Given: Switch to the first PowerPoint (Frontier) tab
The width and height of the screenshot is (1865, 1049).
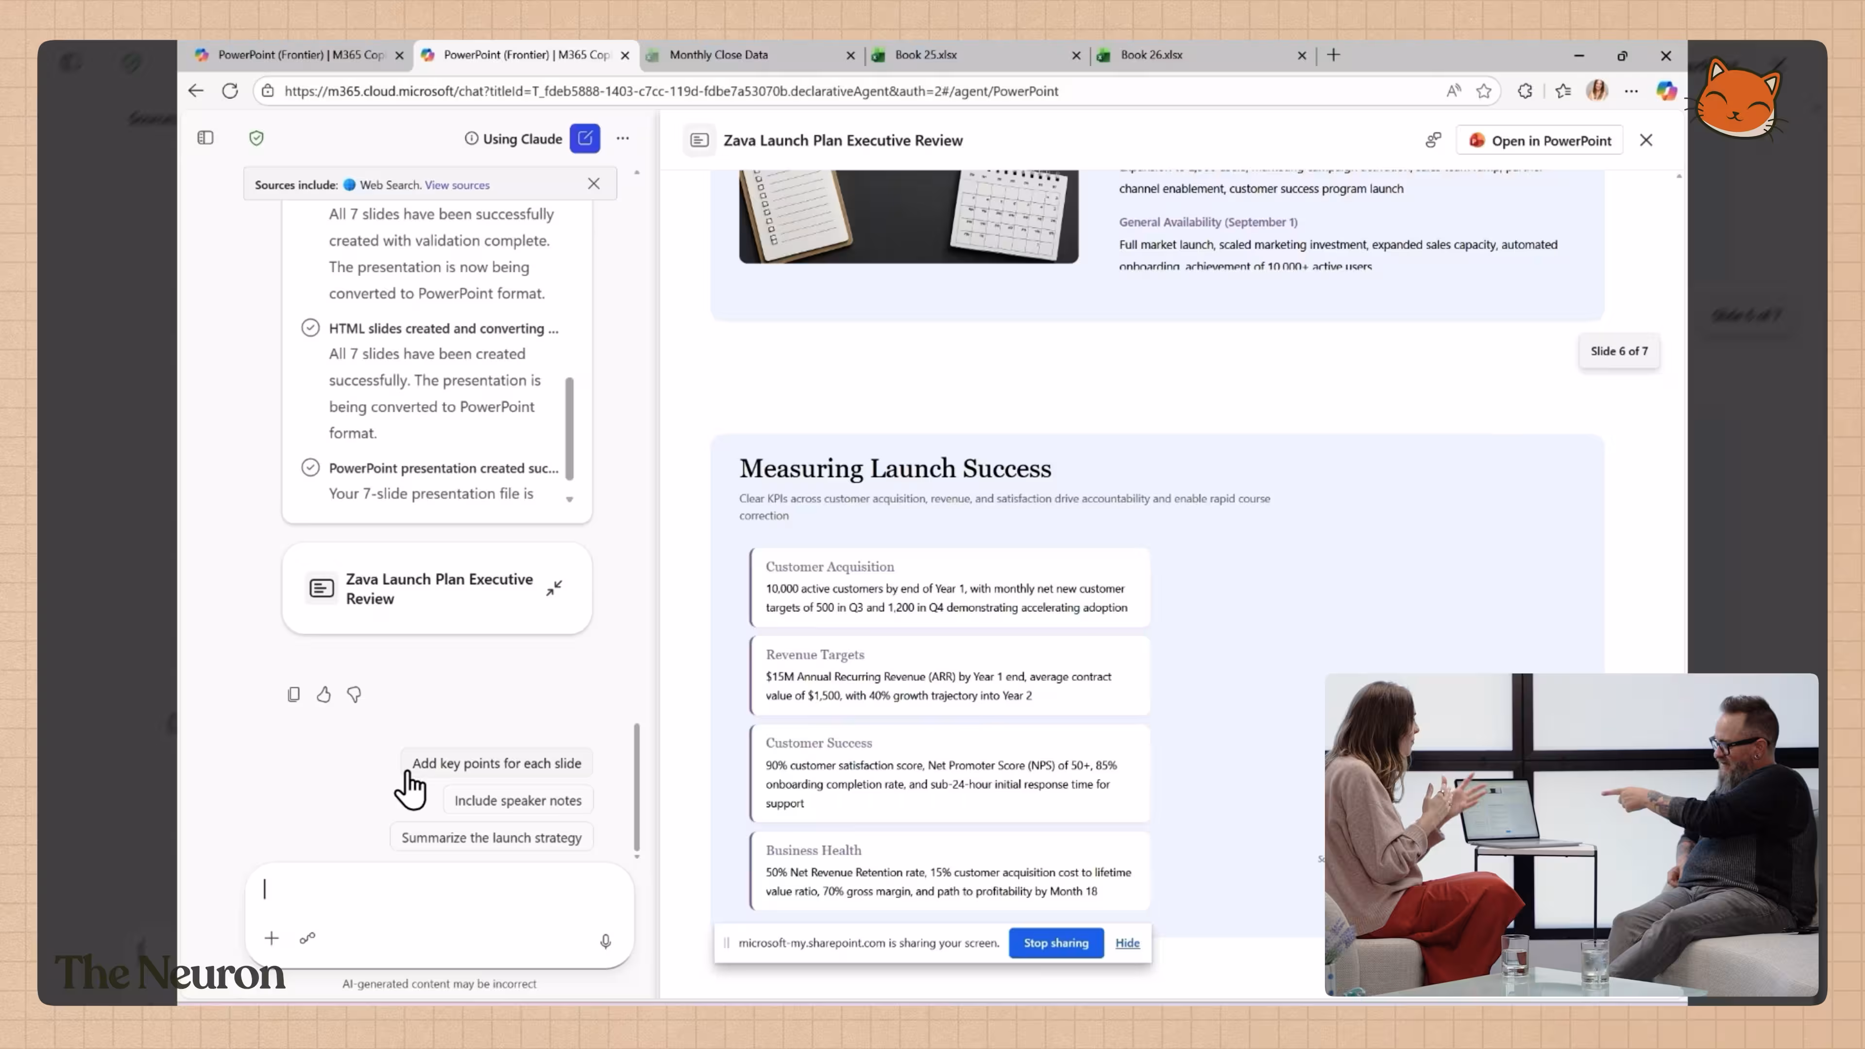Looking at the screenshot, I should (x=301, y=55).
